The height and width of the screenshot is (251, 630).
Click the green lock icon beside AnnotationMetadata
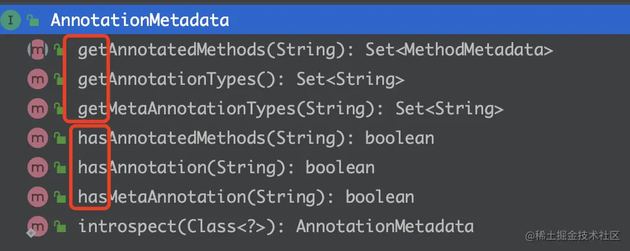pos(33,21)
